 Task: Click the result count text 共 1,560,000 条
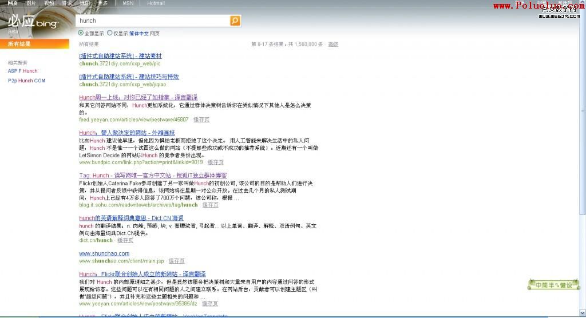[x=306, y=44]
